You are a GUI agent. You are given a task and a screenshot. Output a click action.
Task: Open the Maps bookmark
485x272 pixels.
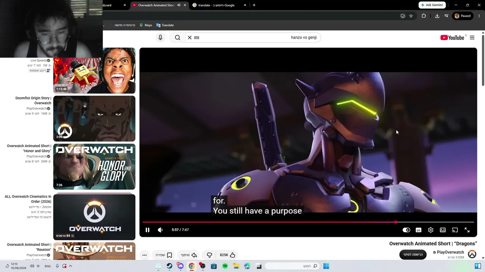pyautogui.click(x=145, y=25)
